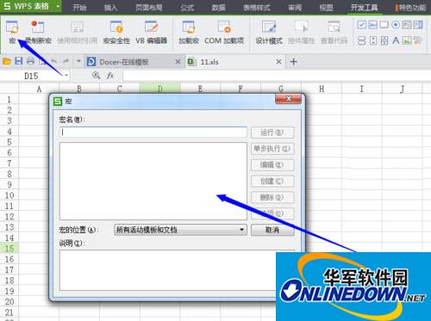Click the D15 Name Box field
Screen dimensions: 431x321
point(31,76)
